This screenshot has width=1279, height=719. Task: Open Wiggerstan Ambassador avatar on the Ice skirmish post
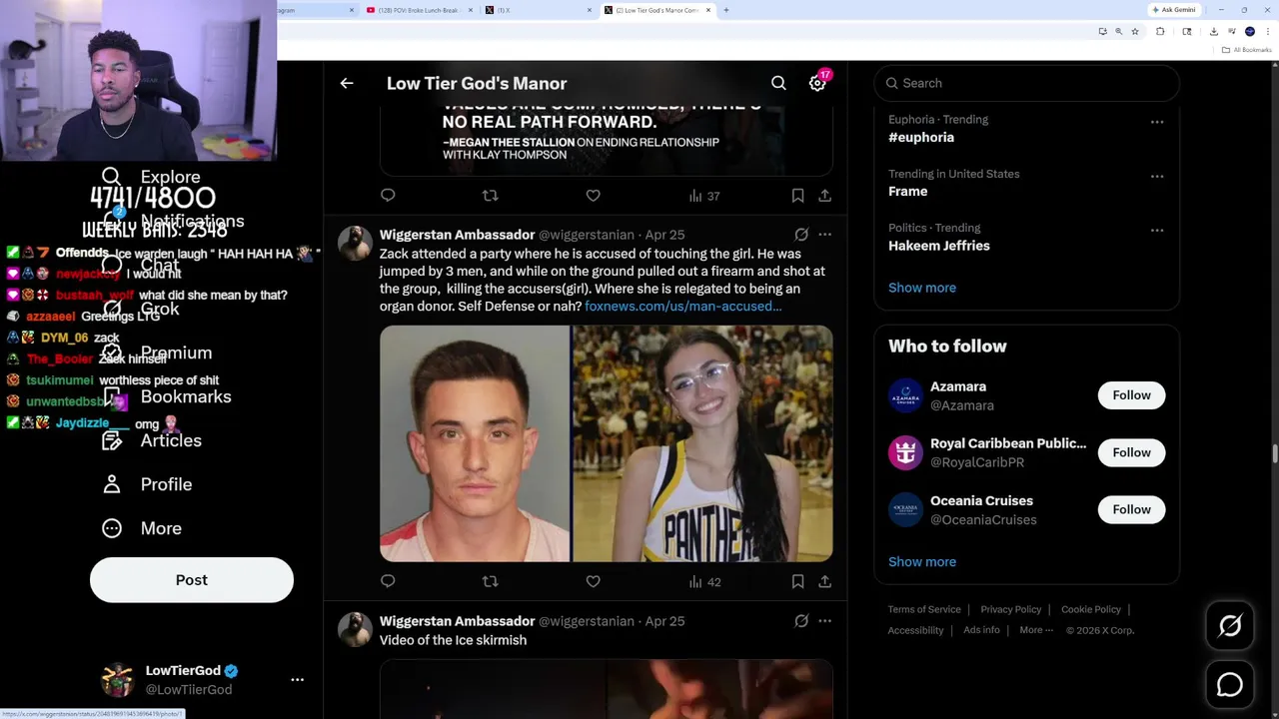click(355, 629)
